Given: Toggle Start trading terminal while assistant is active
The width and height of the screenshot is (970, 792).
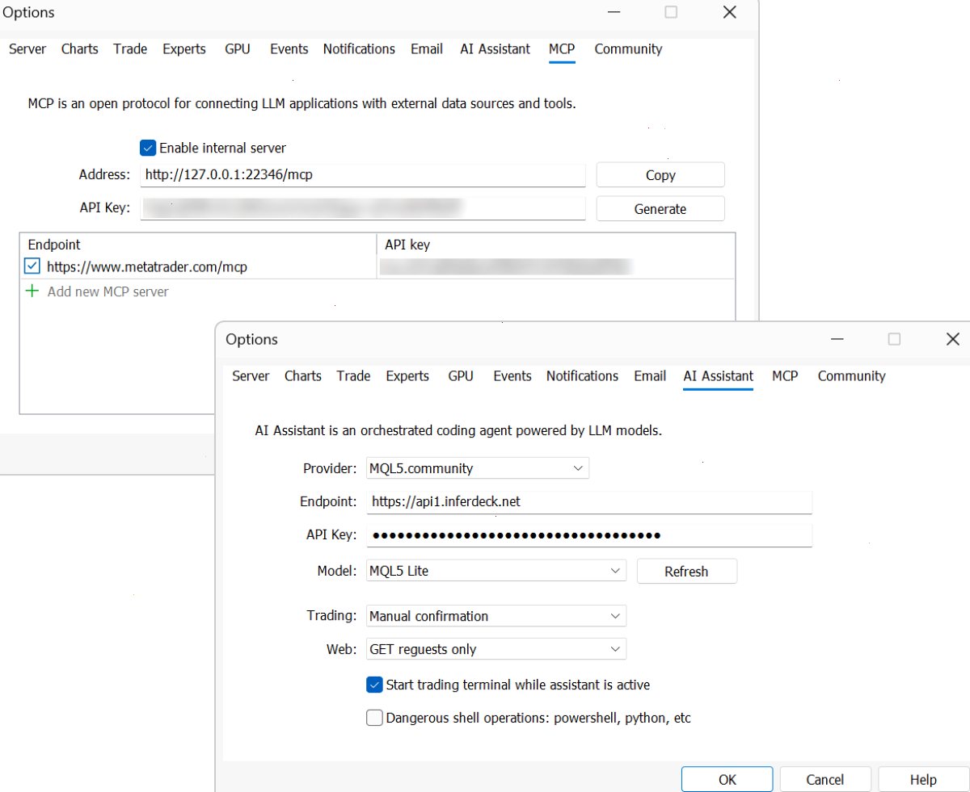Looking at the screenshot, I should [374, 685].
